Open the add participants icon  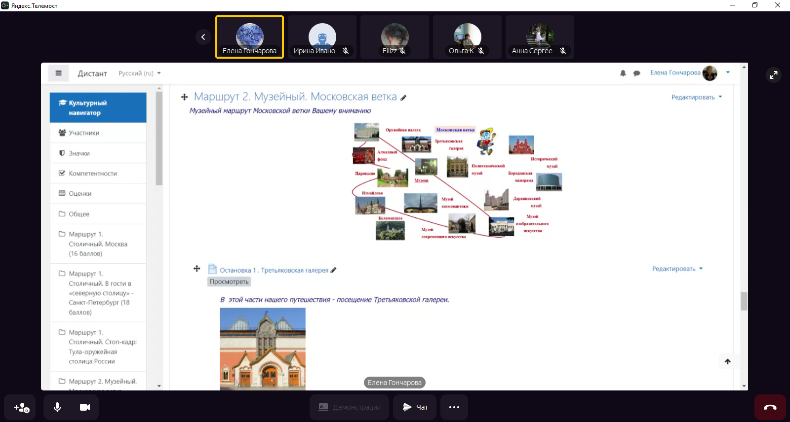pyautogui.click(x=21, y=407)
